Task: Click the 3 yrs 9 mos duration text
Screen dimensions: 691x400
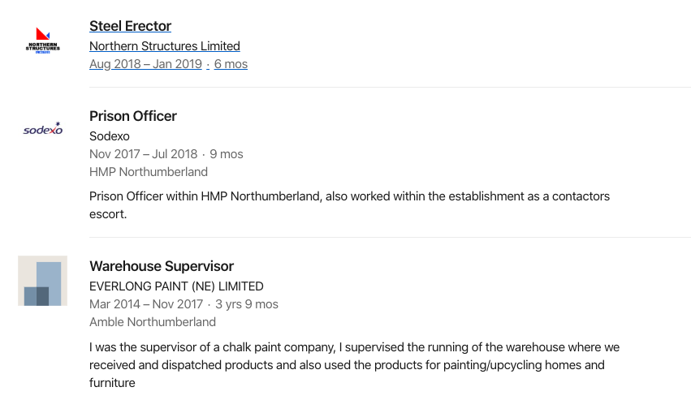Action: point(247,304)
